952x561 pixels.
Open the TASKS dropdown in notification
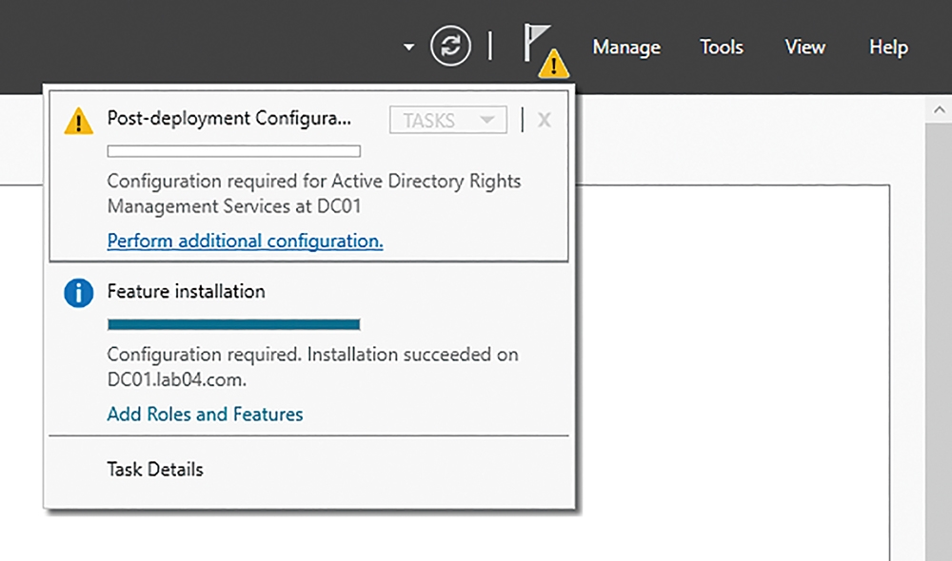[448, 120]
